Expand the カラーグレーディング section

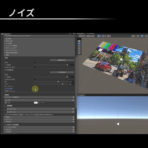(x=39, y=50)
